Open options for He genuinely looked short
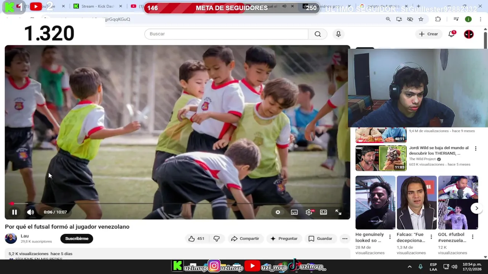488x274 pixels. 390,237
